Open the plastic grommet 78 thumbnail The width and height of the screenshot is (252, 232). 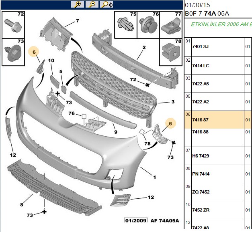[x=171, y=52]
